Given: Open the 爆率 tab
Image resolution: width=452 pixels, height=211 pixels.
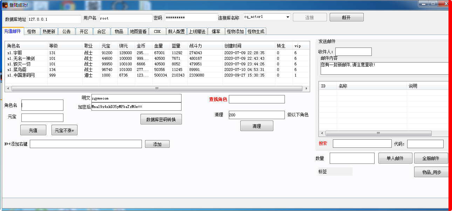Looking at the screenshot, I should tap(216, 31).
